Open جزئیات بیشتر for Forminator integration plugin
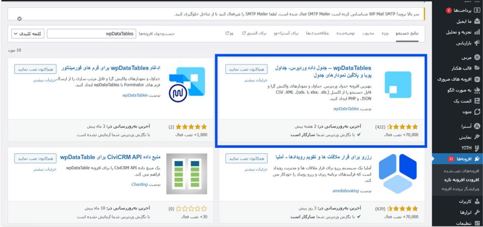 45,80
